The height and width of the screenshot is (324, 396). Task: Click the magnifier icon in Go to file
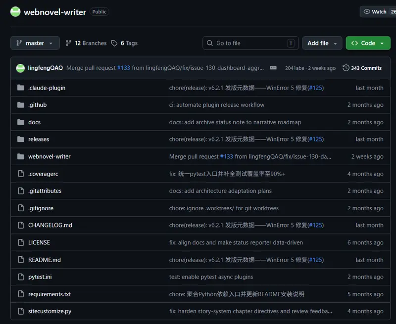click(x=209, y=43)
